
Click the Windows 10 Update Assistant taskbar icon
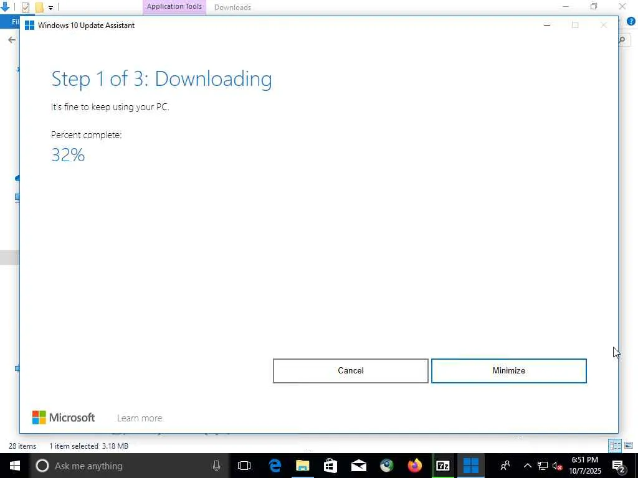[471, 466]
